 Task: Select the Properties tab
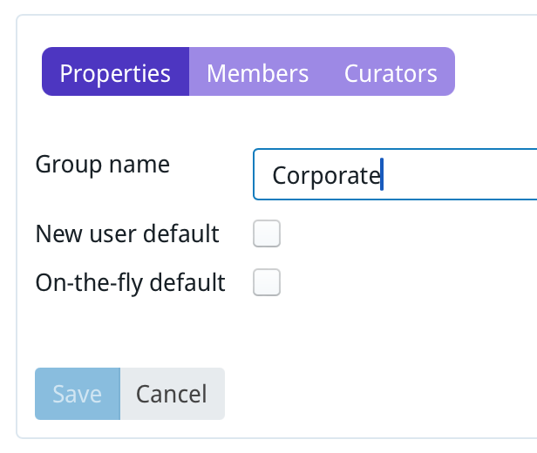coord(115,72)
